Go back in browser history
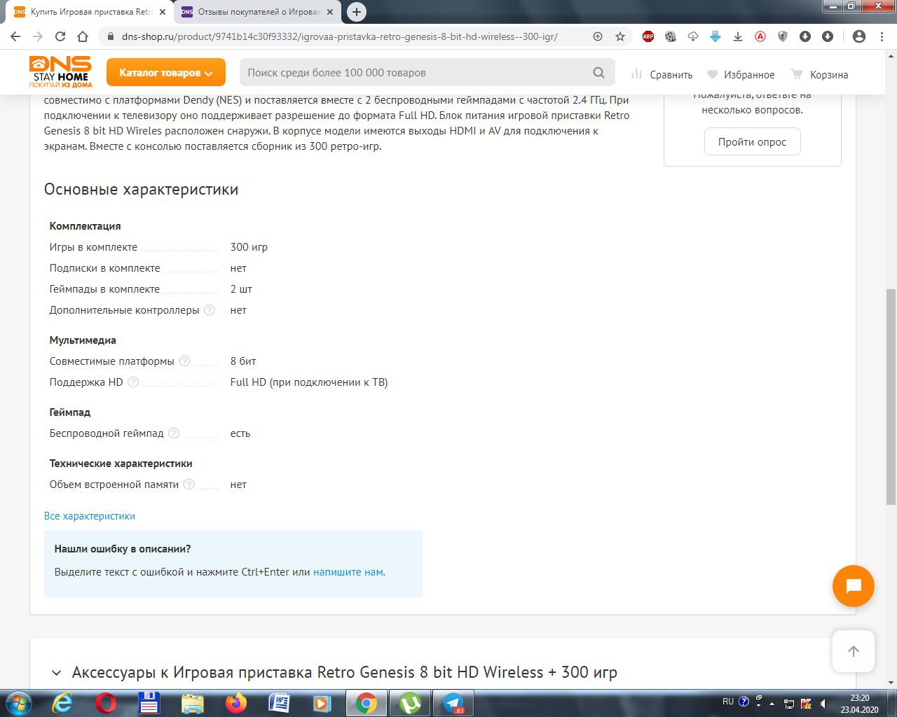Image resolution: width=897 pixels, height=717 pixels. (15, 36)
